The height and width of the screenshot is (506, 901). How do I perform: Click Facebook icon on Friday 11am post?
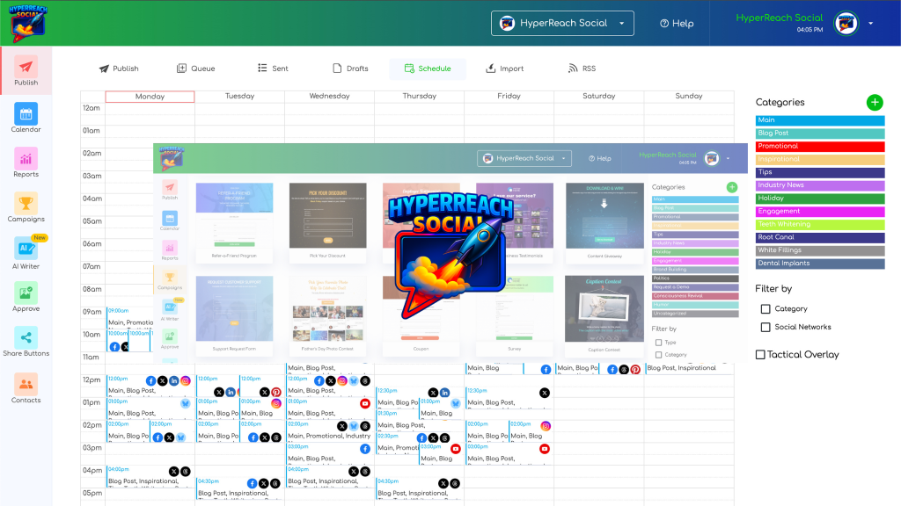[546, 370]
